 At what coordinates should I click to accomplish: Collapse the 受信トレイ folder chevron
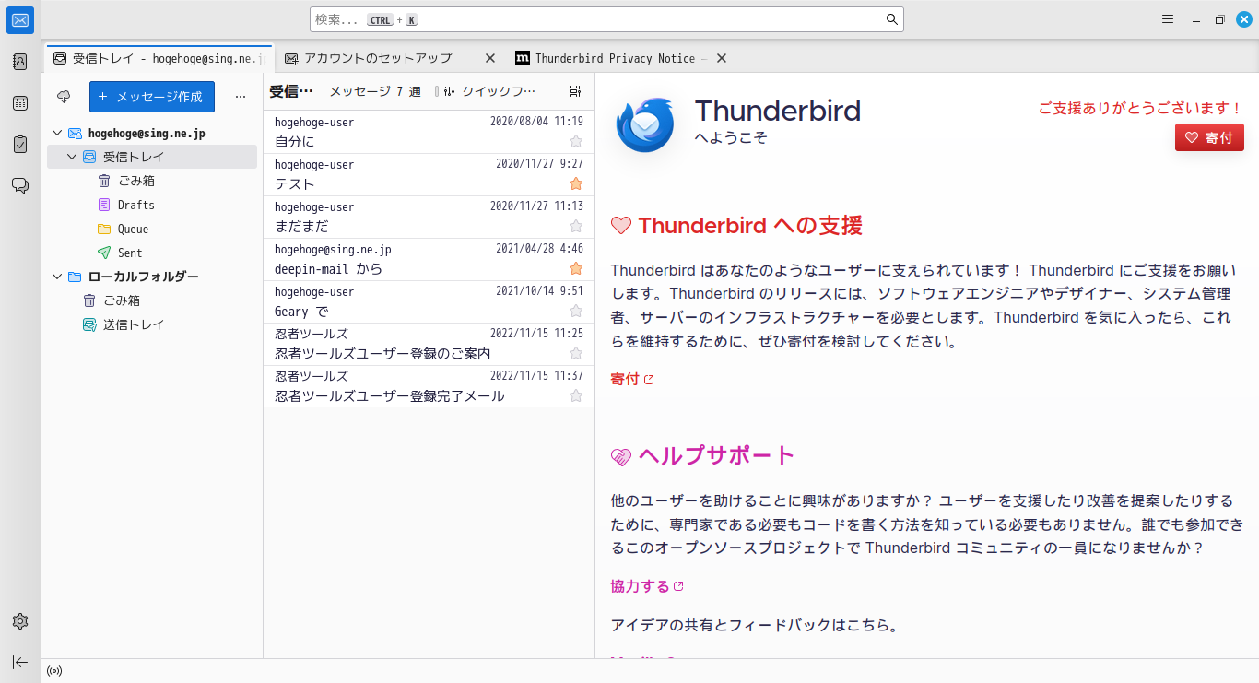pos(72,158)
